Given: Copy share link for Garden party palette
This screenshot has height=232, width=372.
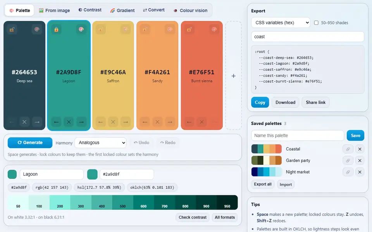Looking at the screenshot, I should pyautogui.click(x=348, y=160).
